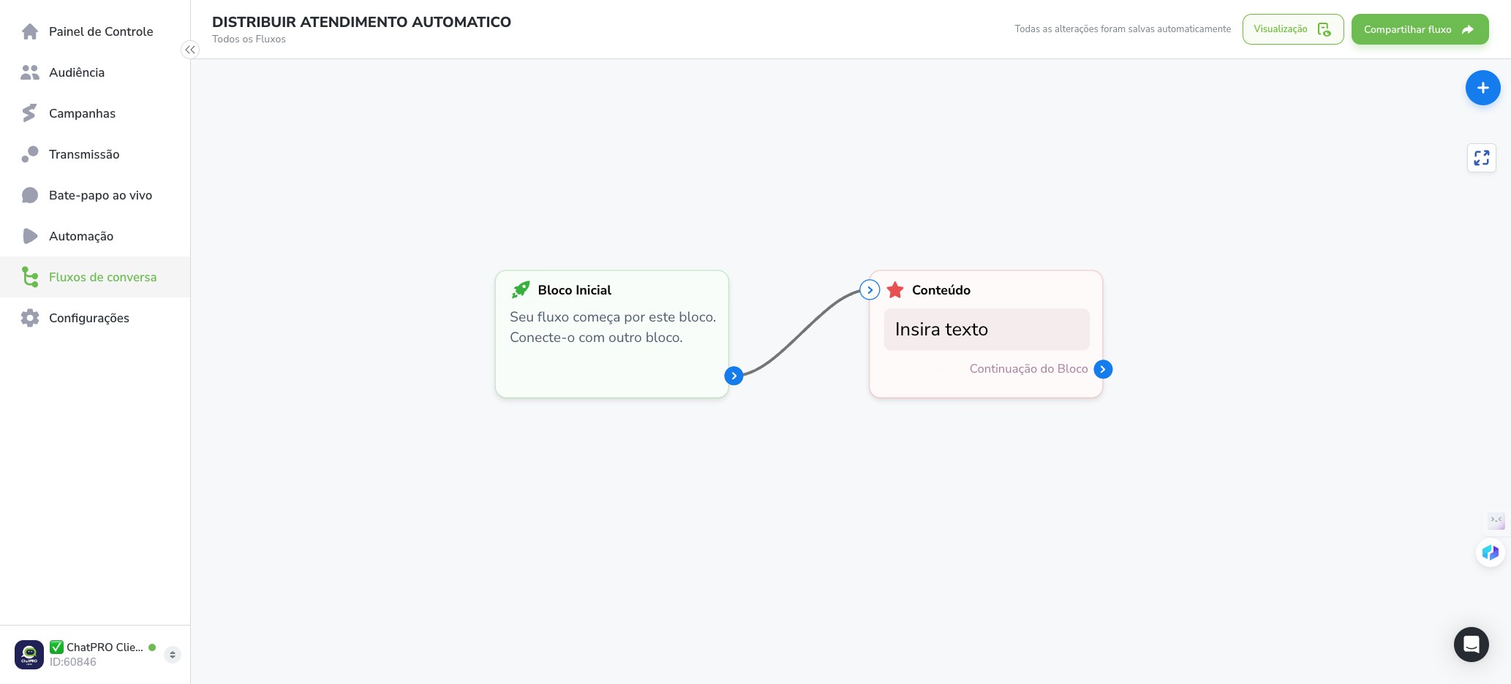Select Transmissão in sidebar
Viewport: 1511px width, 684px height.
point(95,154)
